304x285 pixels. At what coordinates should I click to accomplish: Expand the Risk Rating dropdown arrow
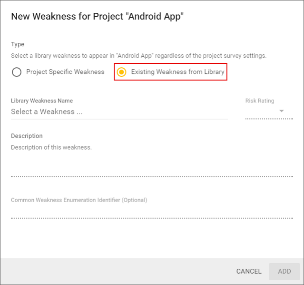[282, 111]
